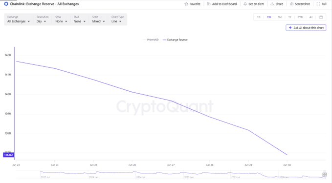This screenshot has width=332, height=183.
Task: Open the Chart Type dropdown set to Line
Action: (118, 19)
